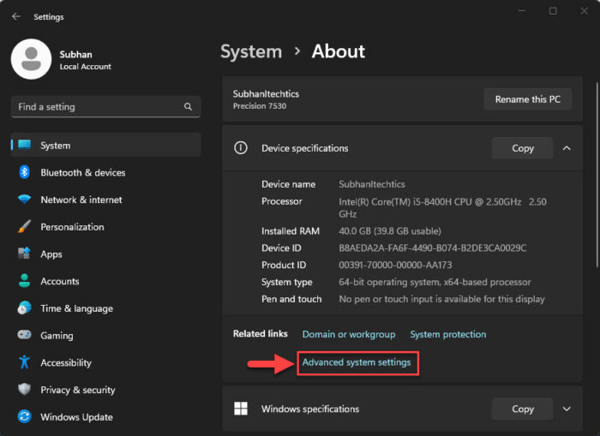This screenshot has height=436, width=600.
Task: Click the Windows Update sync icon
Action: tap(25, 416)
